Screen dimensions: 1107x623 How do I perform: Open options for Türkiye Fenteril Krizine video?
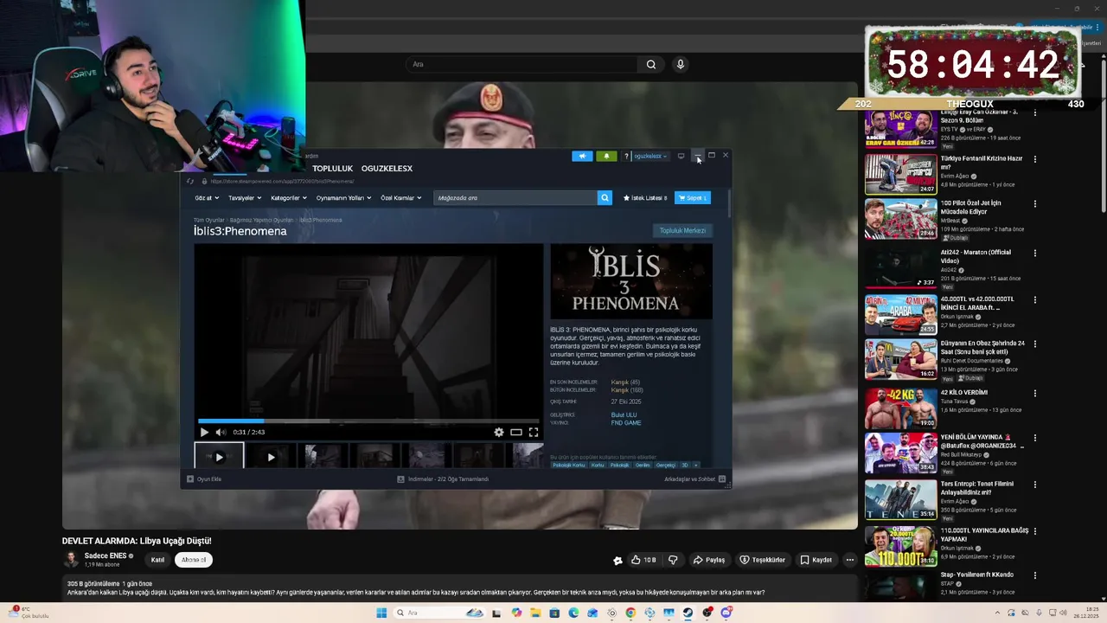[x=1034, y=159]
